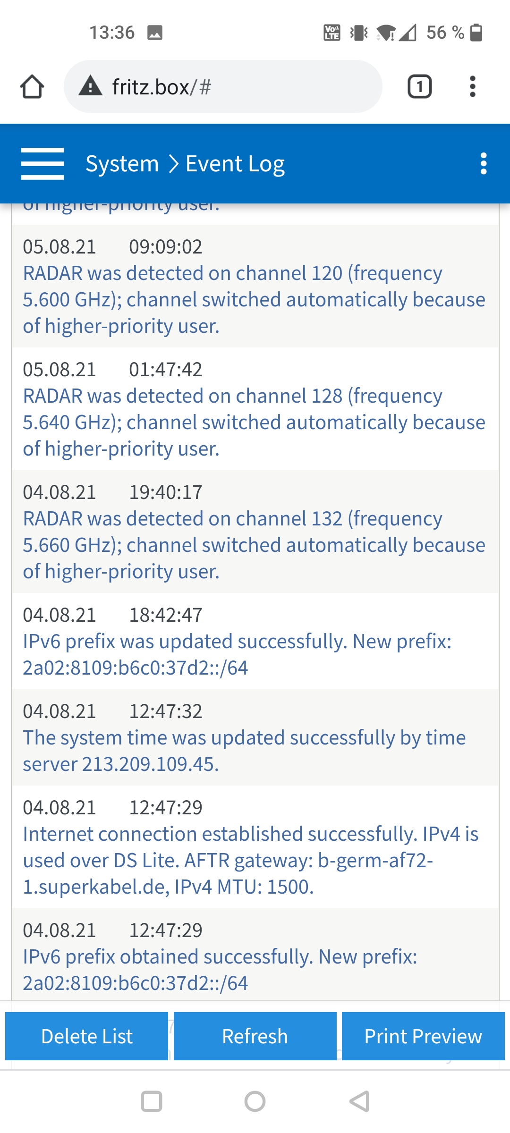Tap the not-secure warning triangle icon
This screenshot has height=1133, width=510.
coord(90,86)
